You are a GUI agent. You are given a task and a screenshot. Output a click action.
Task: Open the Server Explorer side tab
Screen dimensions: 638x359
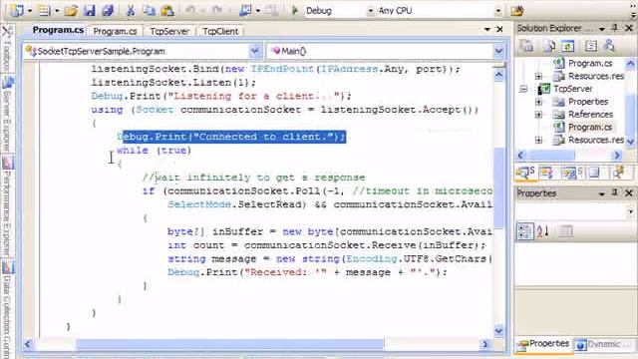[7, 114]
